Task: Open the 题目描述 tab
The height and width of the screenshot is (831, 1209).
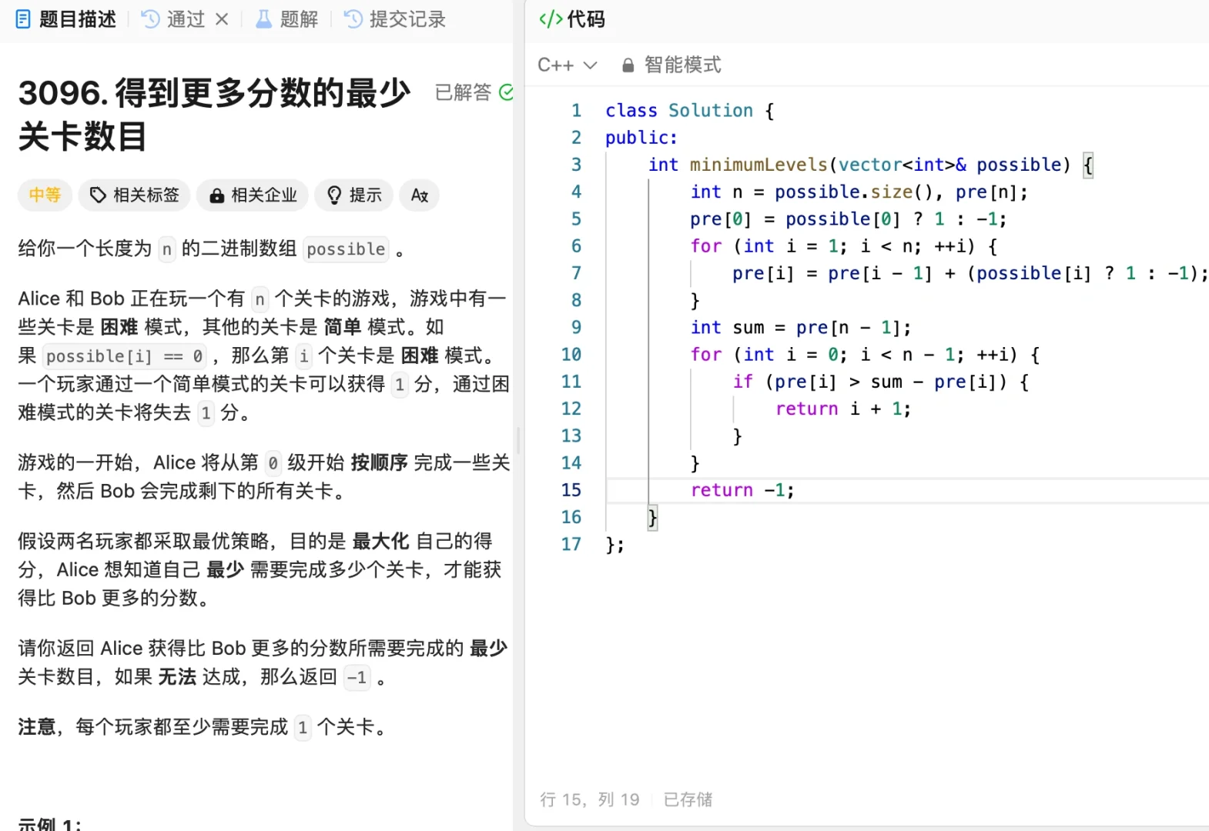Action: coord(65,19)
